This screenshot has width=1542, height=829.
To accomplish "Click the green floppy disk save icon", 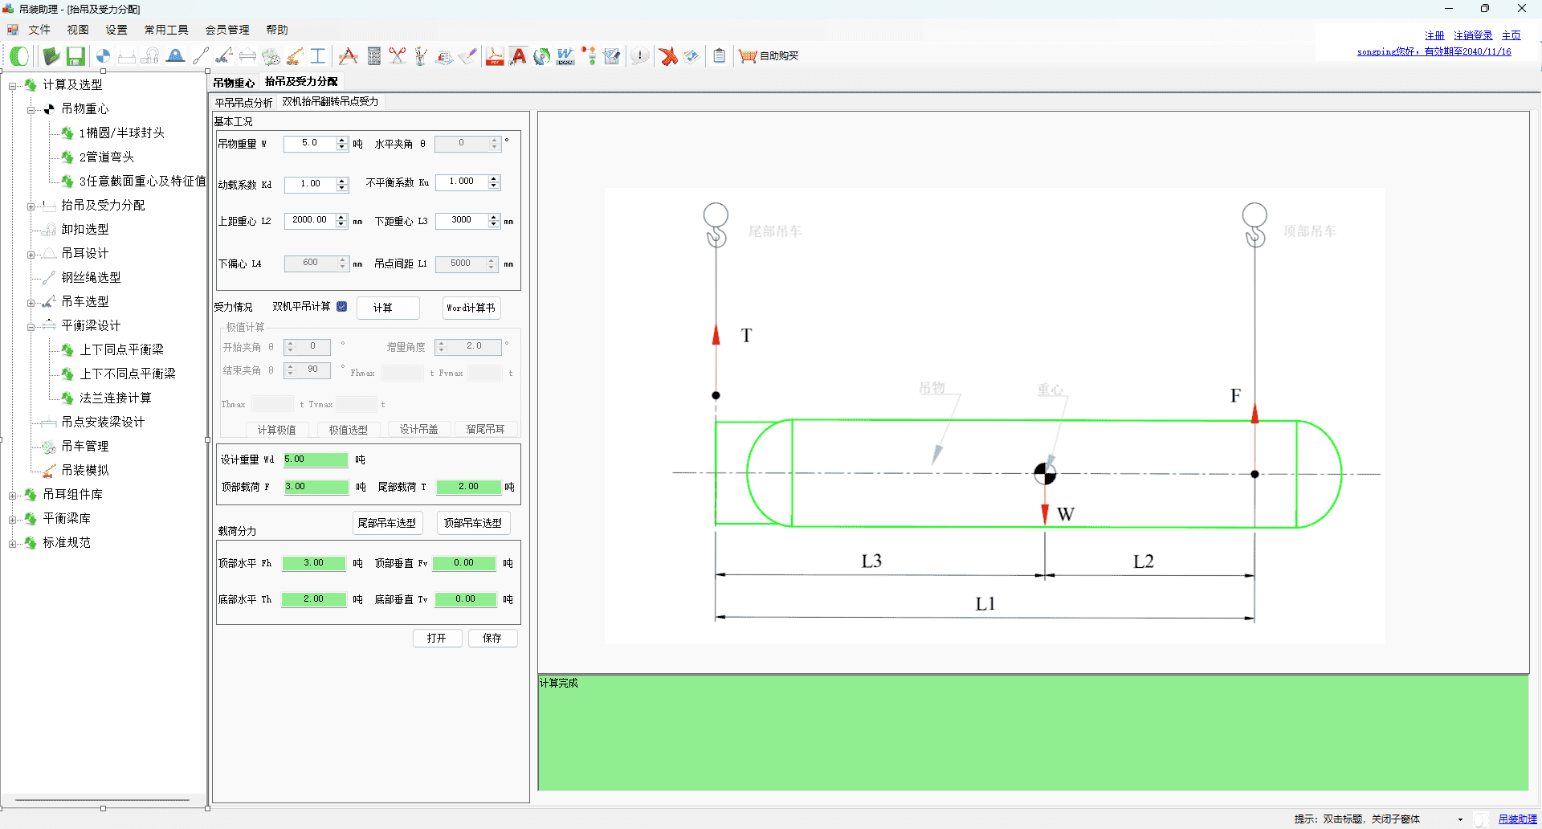I will click(75, 56).
